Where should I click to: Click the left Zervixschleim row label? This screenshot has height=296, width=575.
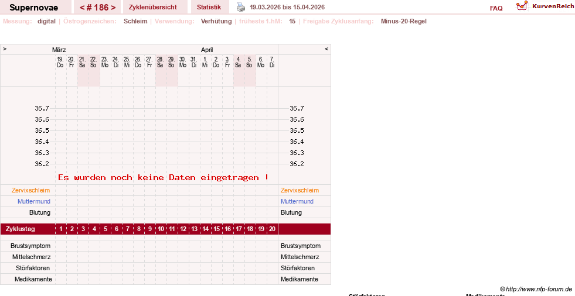(x=31, y=190)
